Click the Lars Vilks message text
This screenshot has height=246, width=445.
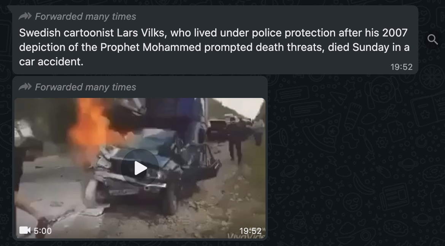214,47
